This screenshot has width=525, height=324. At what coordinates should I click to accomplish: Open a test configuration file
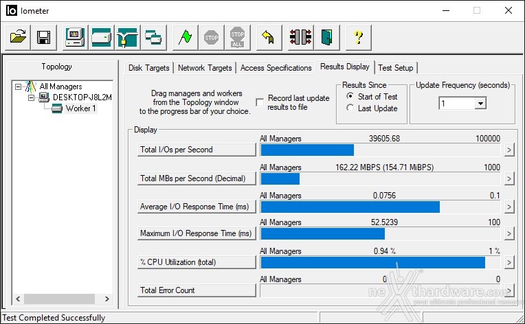[18, 37]
